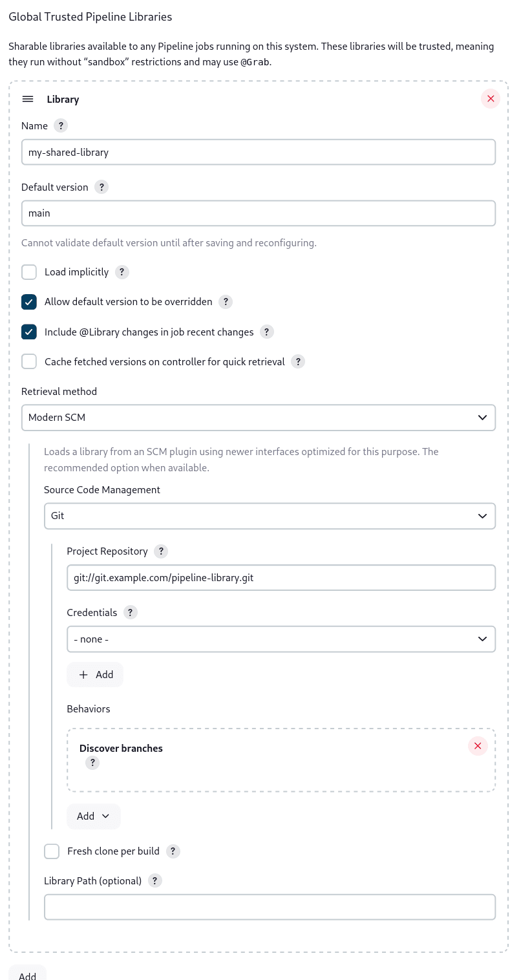This screenshot has height=980, width=510.
Task: Open help for Default version
Action: click(101, 187)
